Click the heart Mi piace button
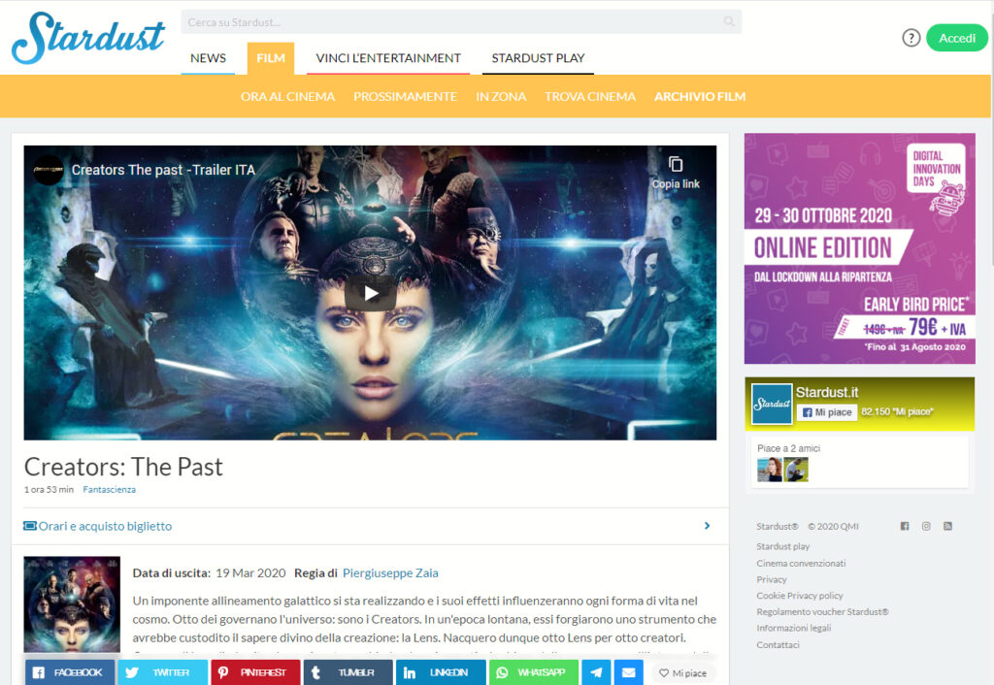Image resolution: width=994 pixels, height=685 pixels. point(683,673)
